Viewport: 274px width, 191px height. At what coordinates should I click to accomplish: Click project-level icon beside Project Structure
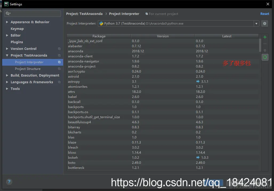(x=59, y=69)
